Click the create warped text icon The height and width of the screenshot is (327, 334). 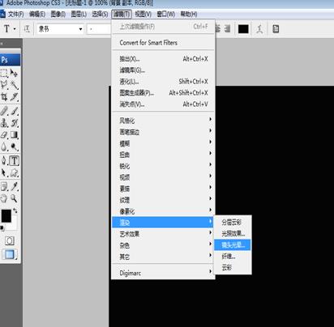[x=259, y=29]
